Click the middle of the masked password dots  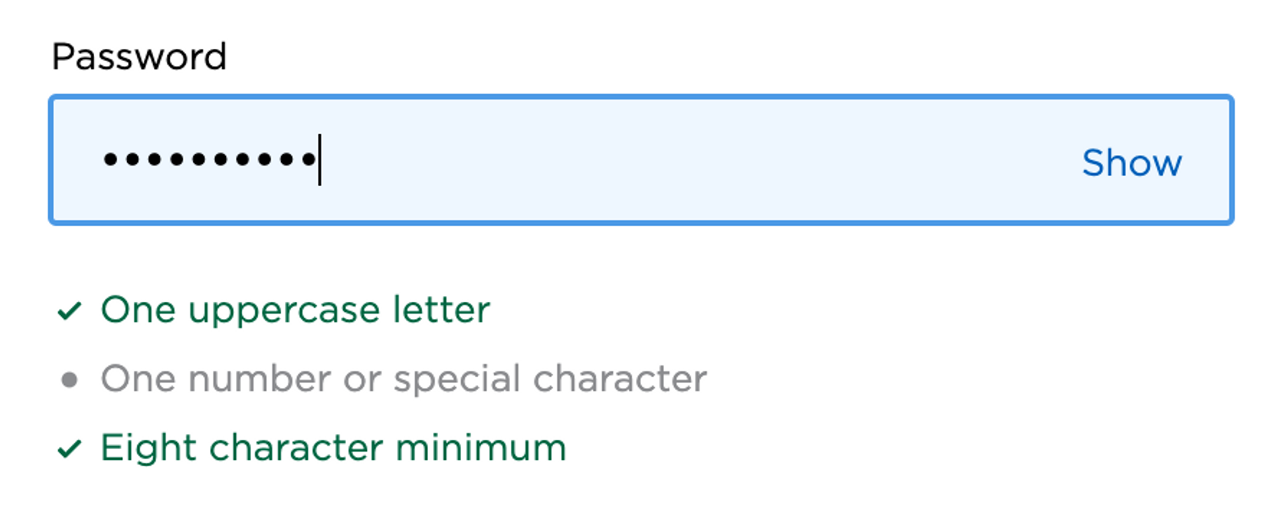[x=210, y=159]
